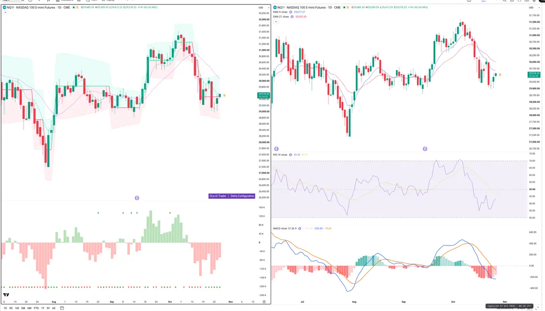Open Delta Configuration
This screenshot has width=545, height=311.
242,196
